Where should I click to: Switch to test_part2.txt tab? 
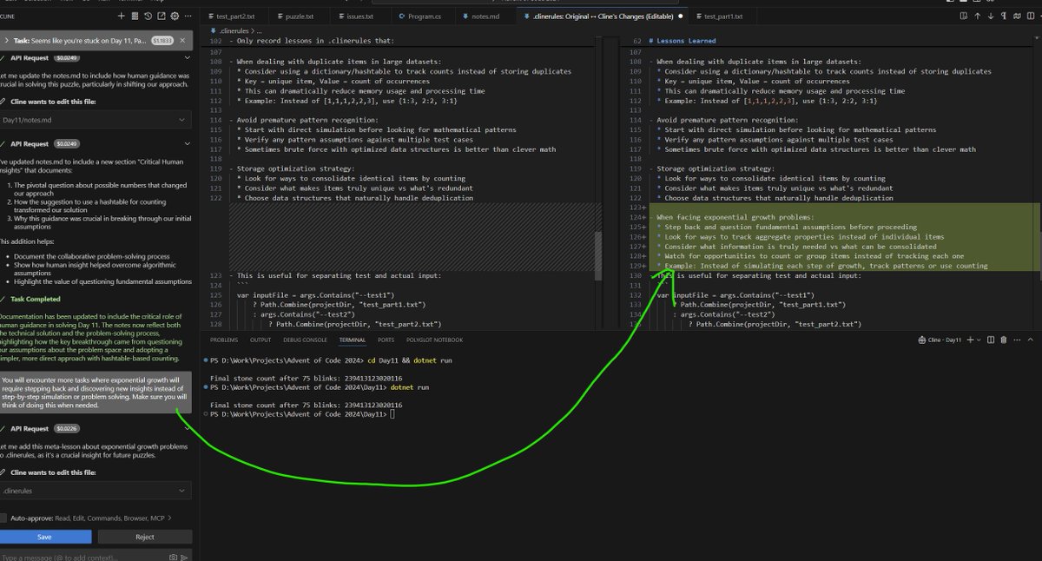(233, 16)
